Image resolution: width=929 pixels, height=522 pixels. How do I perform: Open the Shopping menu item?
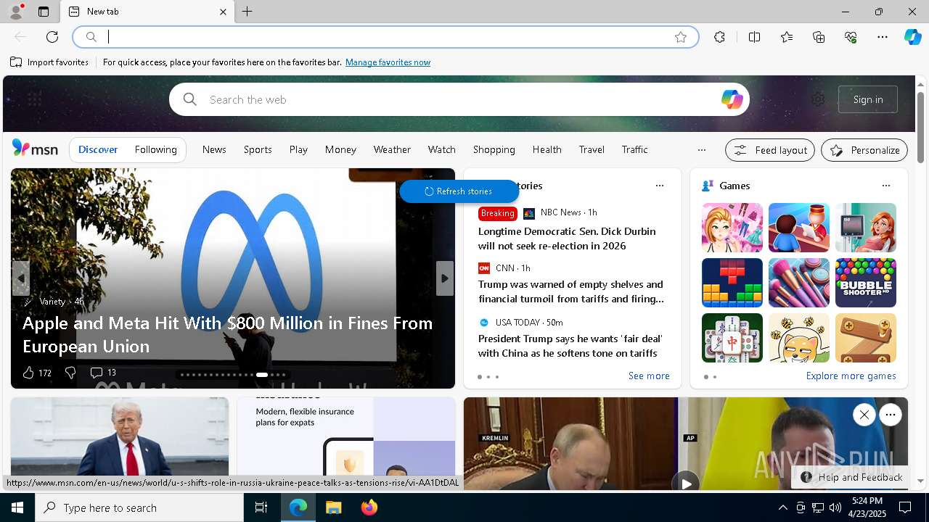[x=494, y=149]
